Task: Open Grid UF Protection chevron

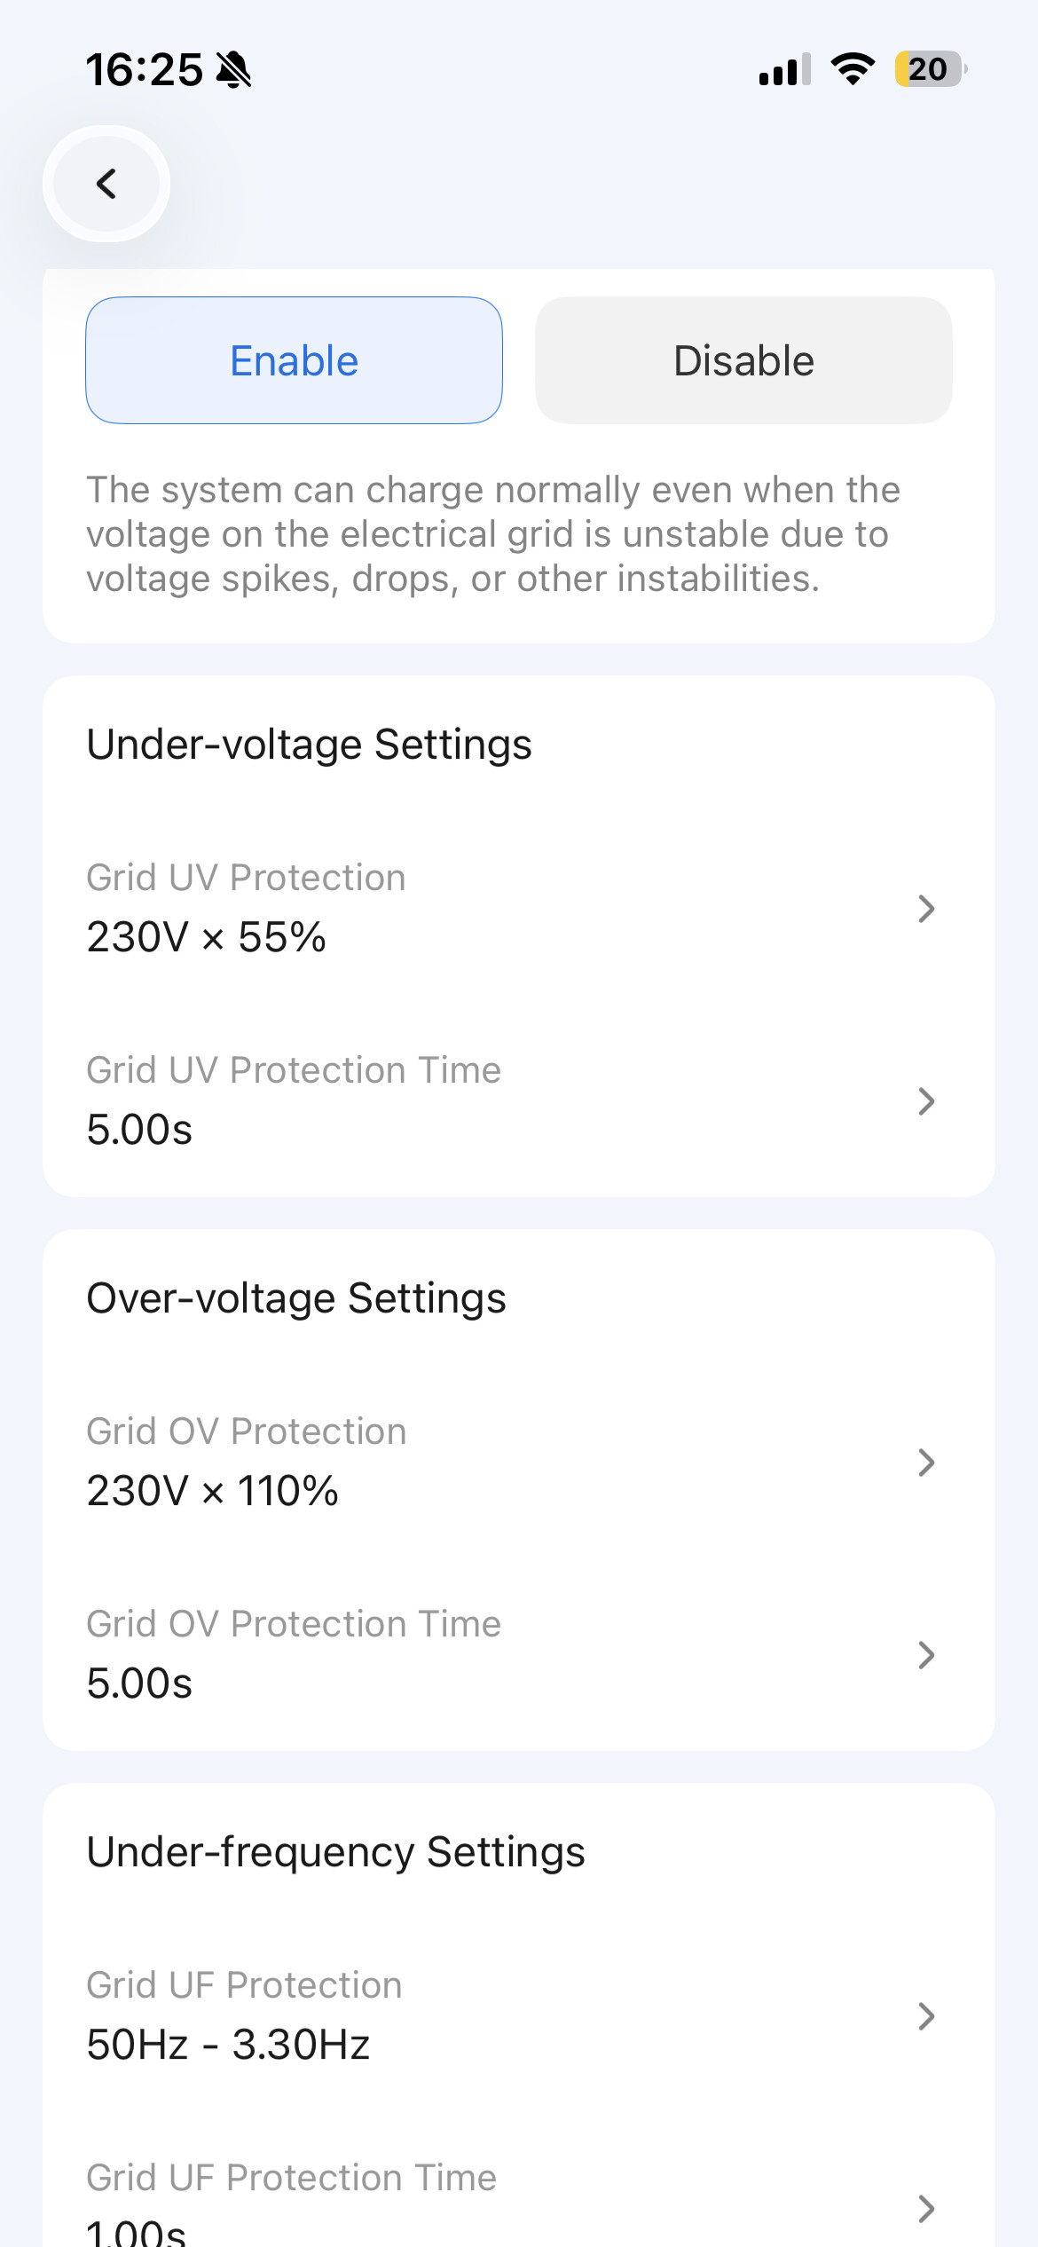Action: click(x=926, y=2016)
